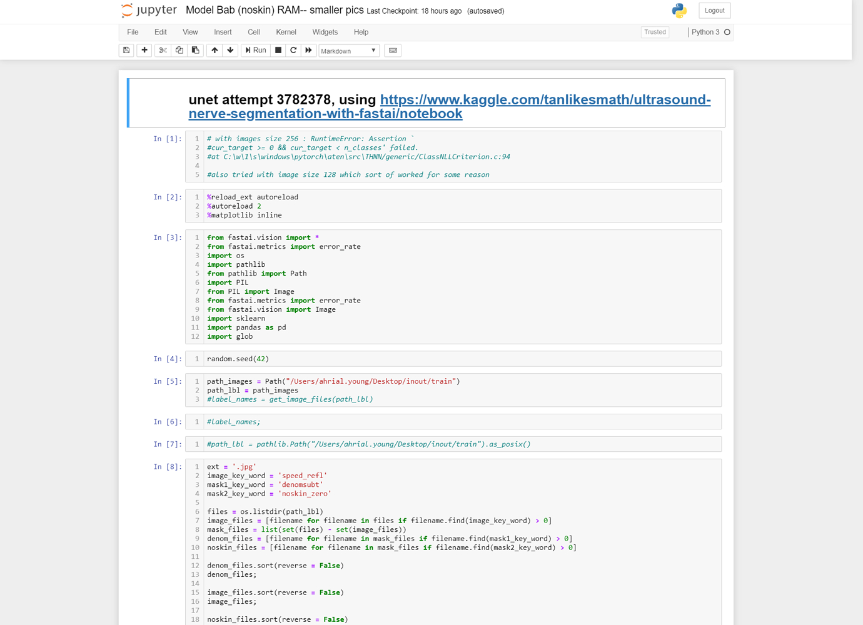Open the Kernel menu

tap(286, 32)
